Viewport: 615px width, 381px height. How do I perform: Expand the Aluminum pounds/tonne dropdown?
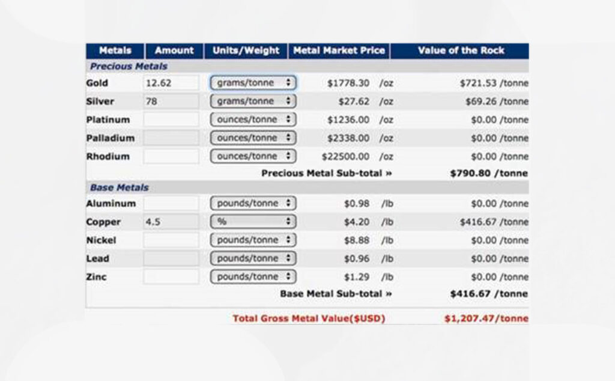pyautogui.click(x=253, y=204)
